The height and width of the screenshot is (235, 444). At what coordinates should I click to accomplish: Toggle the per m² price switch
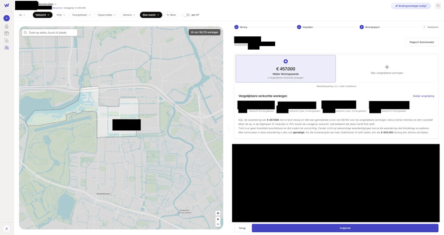186,15
